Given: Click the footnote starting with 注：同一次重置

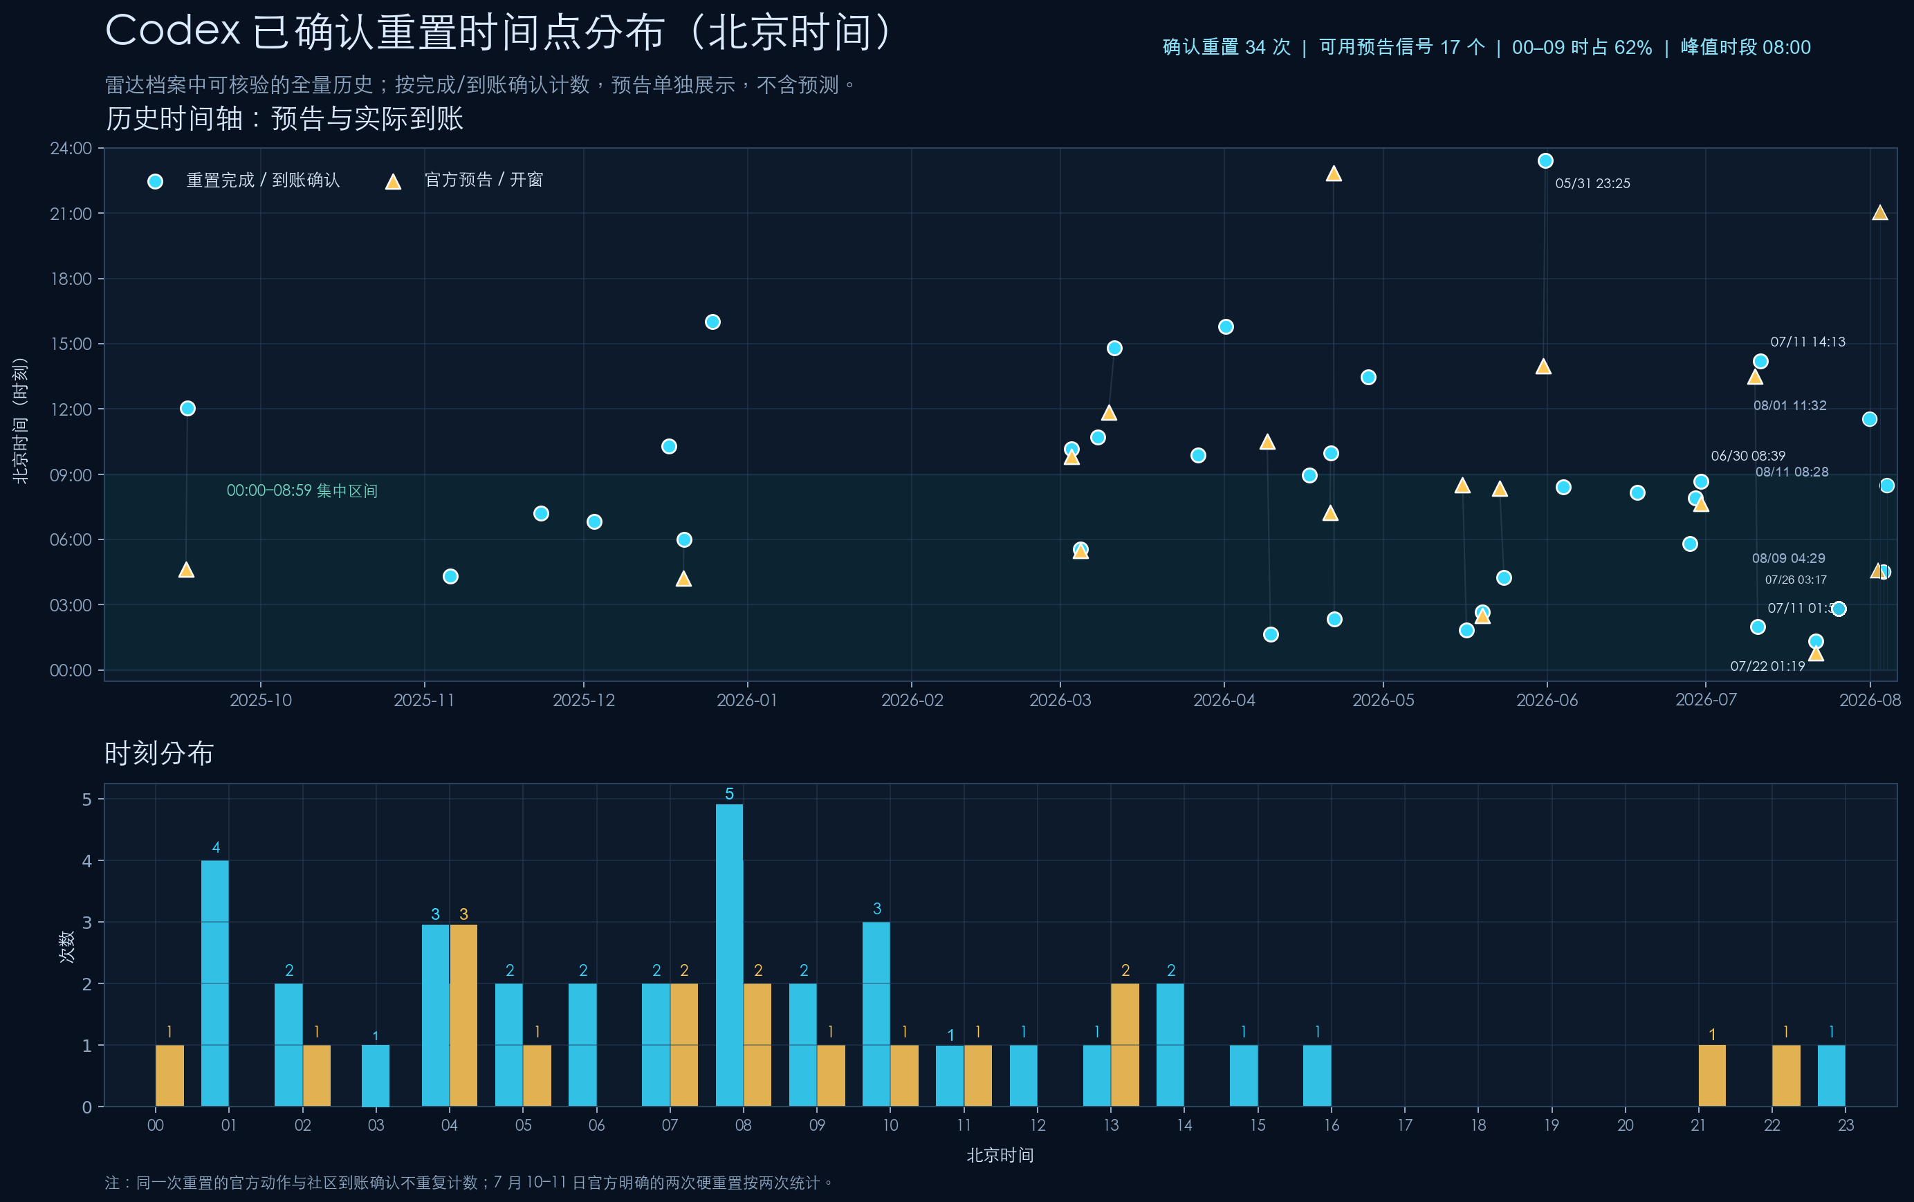Looking at the screenshot, I should click(469, 1182).
